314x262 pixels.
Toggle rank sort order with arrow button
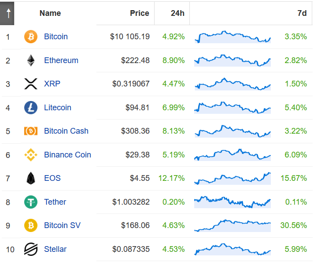point(7,13)
